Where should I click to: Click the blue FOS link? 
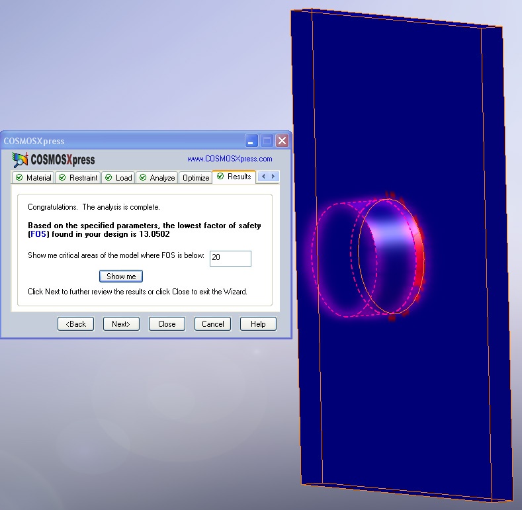point(38,234)
